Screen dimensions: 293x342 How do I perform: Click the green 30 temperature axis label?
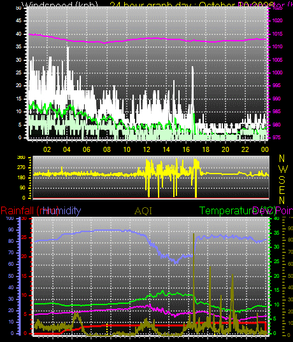[x=276, y=247]
